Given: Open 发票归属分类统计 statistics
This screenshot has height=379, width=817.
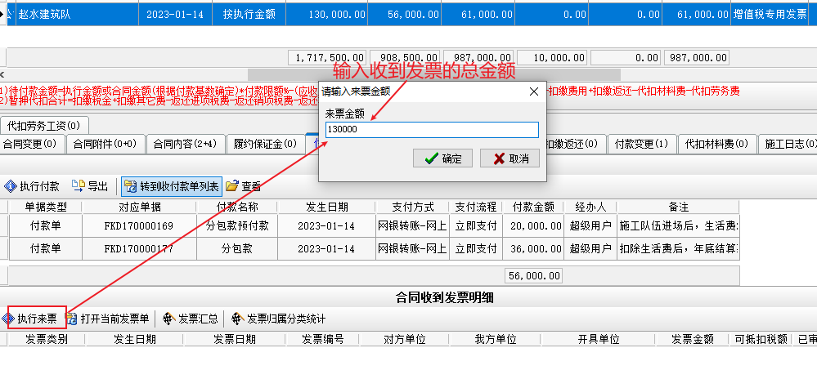Looking at the screenshot, I should pyautogui.click(x=278, y=319).
